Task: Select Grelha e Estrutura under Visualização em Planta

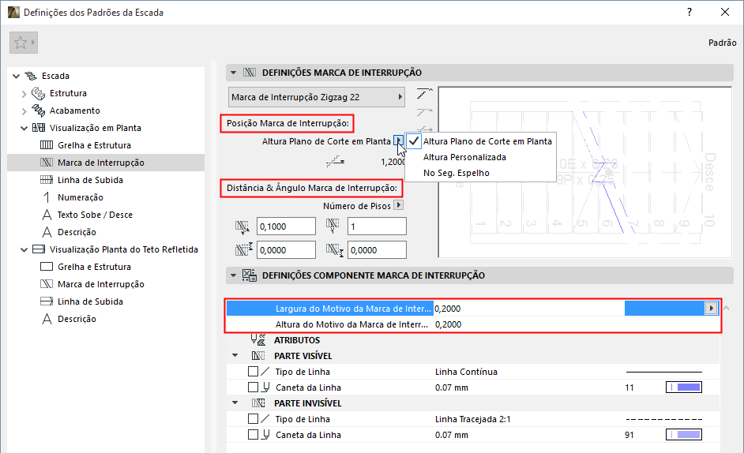Action: pyautogui.click(x=94, y=145)
